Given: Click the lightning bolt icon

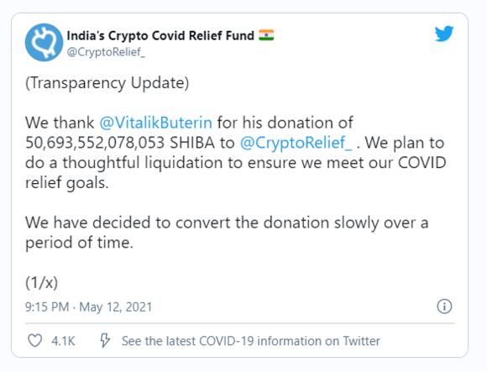Looking at the screenshot, I should click(105, 340).
